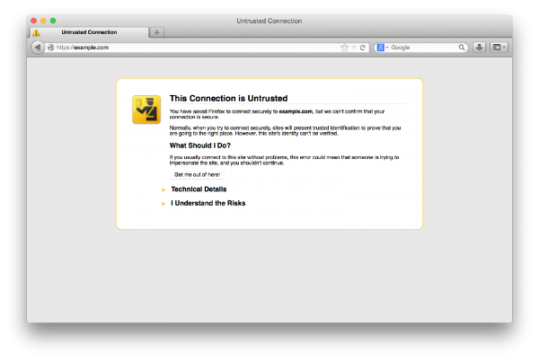Go back with the back arrow button
The height and width of the screenshot is (361, 539).
(38, 48)
